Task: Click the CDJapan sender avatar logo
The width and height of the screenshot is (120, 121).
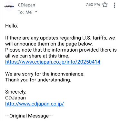Action: pos(9,6)
